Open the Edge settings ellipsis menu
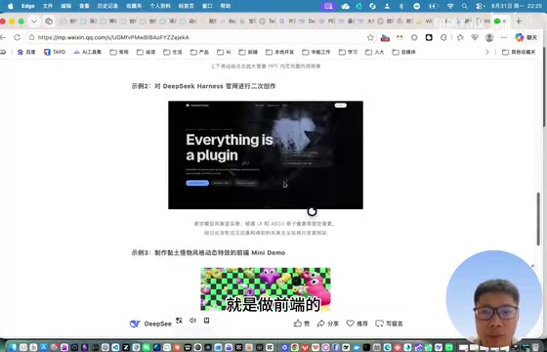This screenshot has width=547, height=352. [x=504, y=37]
